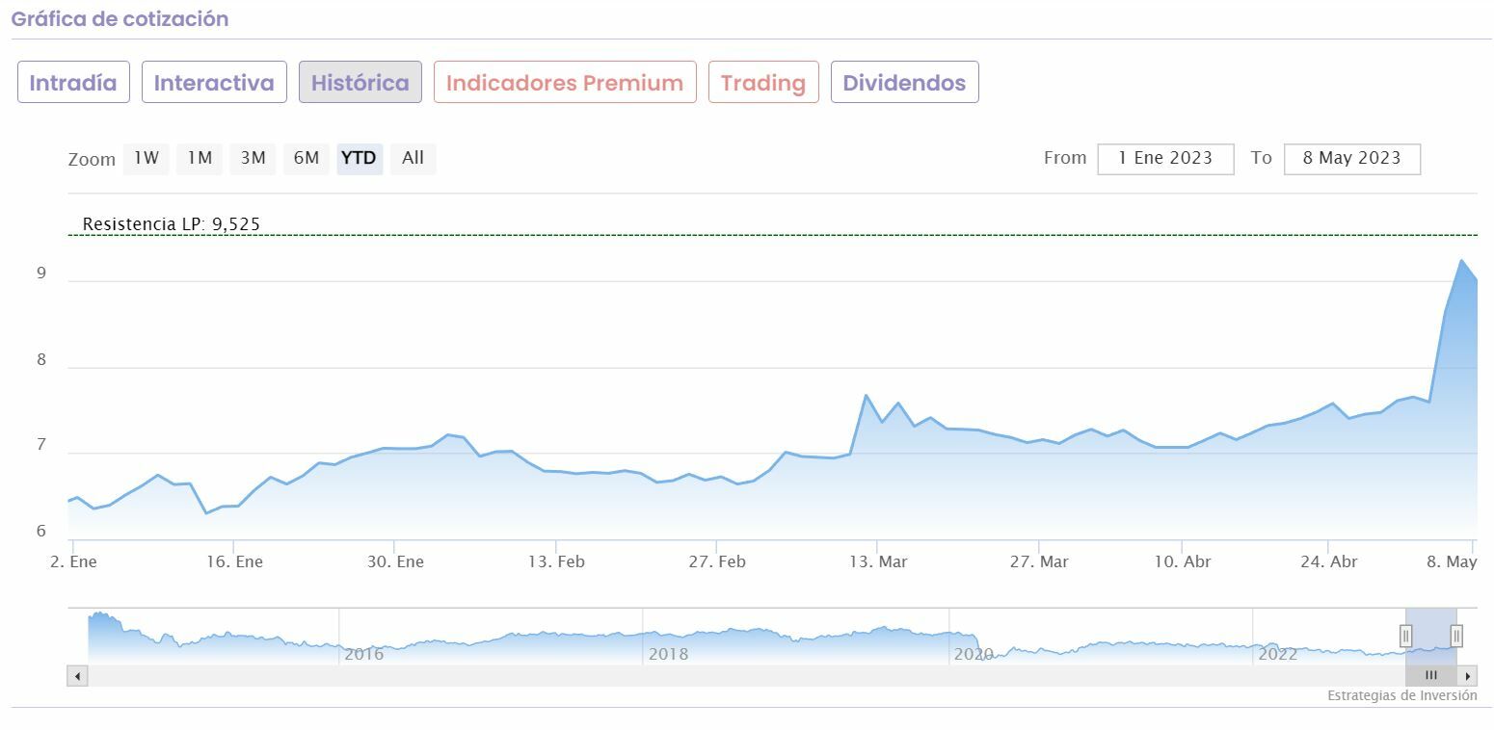Set zoom range to 1M
This screenshot has width=1494, height=730.
(x=200, y=158)
